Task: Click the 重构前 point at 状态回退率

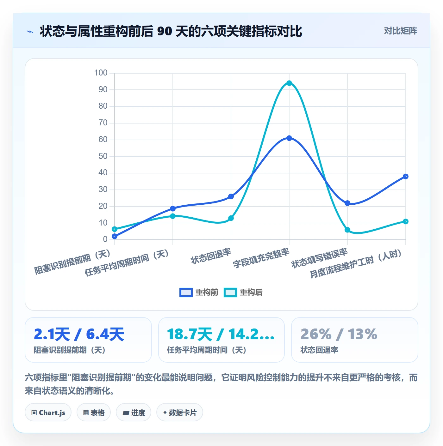Action: click(x=231, y=196)
